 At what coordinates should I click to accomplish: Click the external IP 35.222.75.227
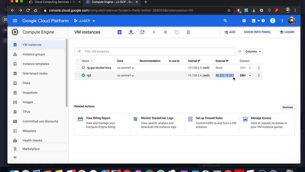[224, 75]
